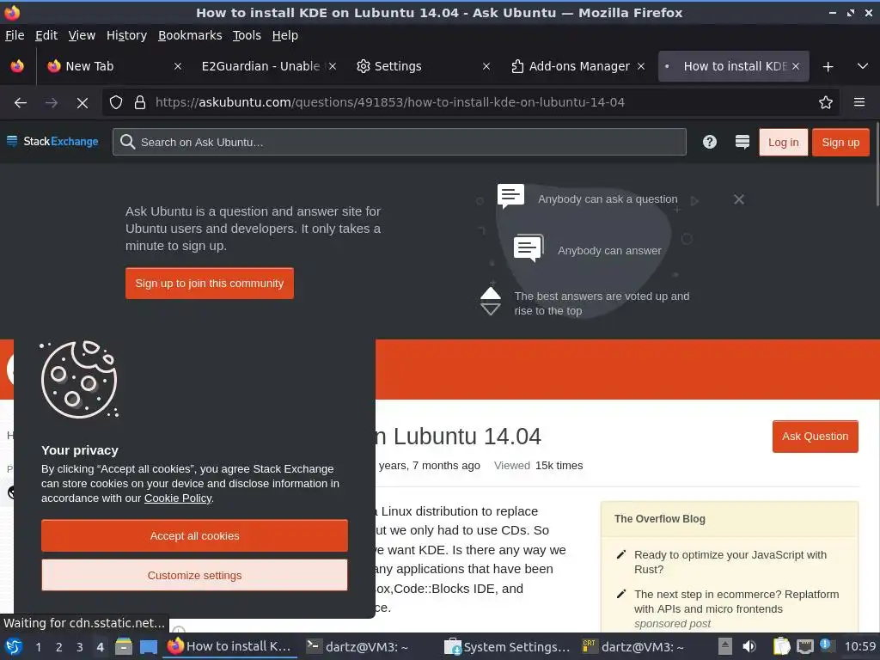The image size is (880, 660).
Task: Close the New Tab tab
Action: 177,66
